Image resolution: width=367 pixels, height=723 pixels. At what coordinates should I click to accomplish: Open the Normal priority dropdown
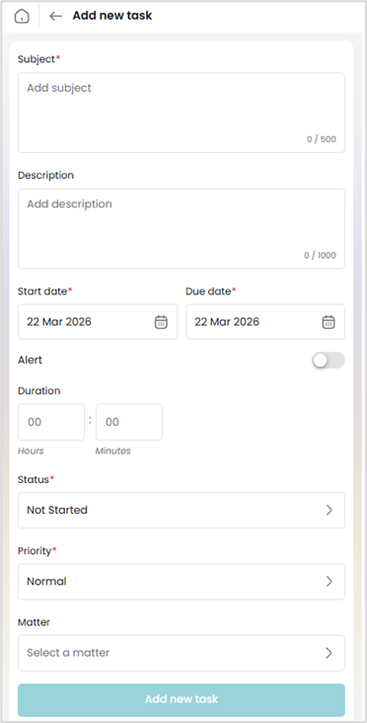[x=182, y=582]
